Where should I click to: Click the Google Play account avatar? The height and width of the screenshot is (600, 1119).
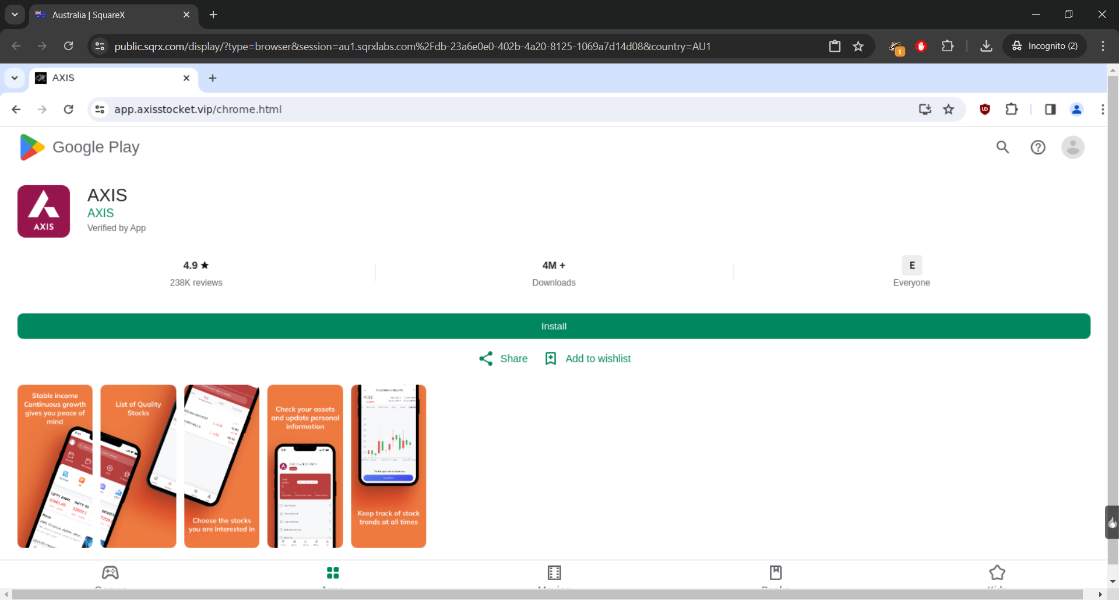pos(1072,147)
